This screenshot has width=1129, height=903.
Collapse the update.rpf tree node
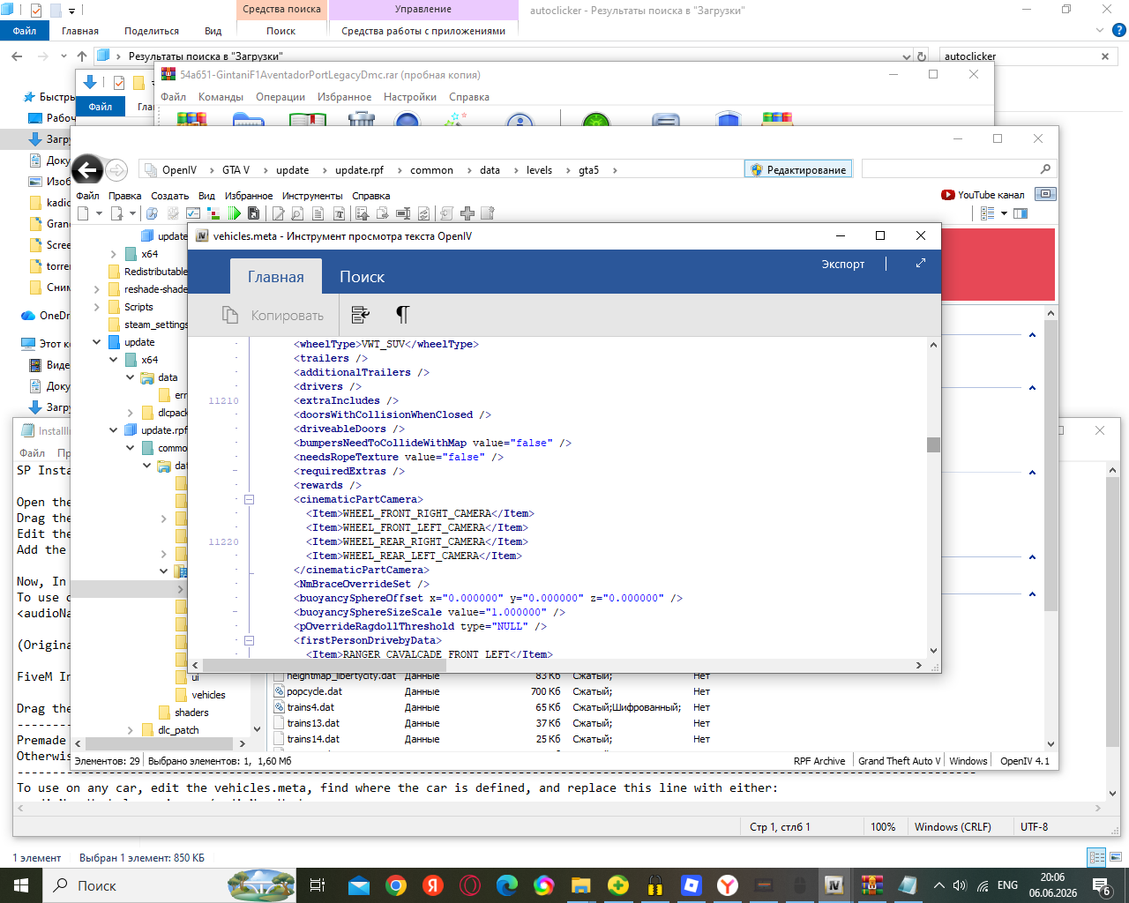click(x=113, y=430)
